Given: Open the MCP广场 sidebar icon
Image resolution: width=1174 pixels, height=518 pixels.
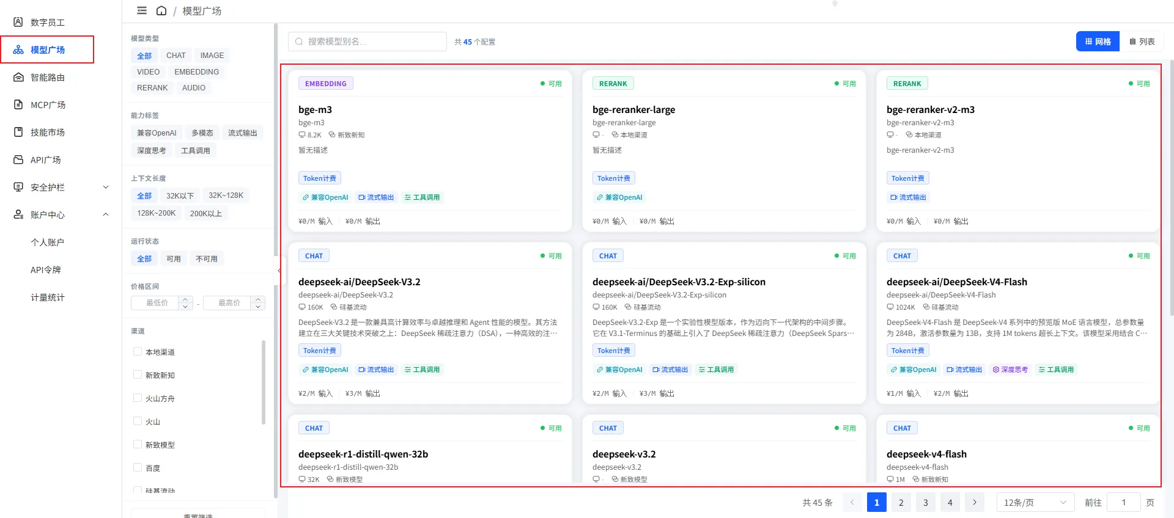Looking at the screenshot, I should tap(18, 104).
